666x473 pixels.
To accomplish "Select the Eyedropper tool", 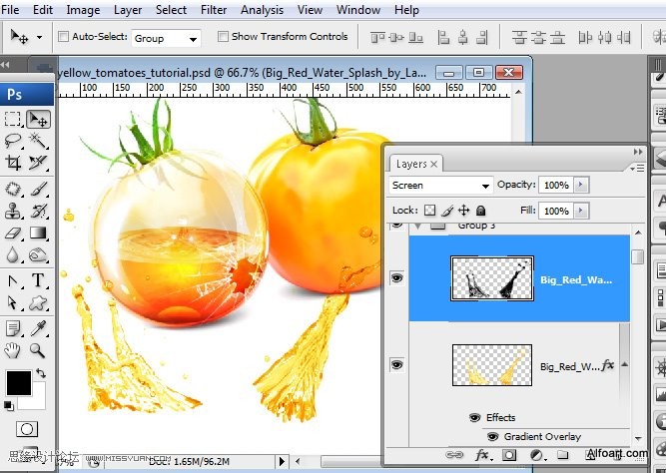I will (38, 328).
